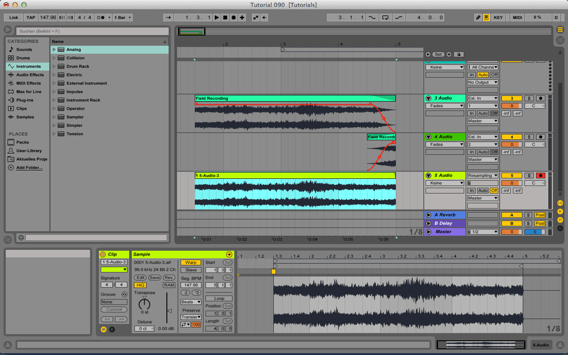Viewport: 568px width, 355px height.
Task: Toggle the metronome button
Action: (x=101, y=18)
